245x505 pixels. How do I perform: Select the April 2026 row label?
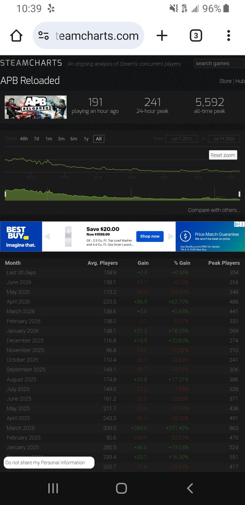point(18,302)
